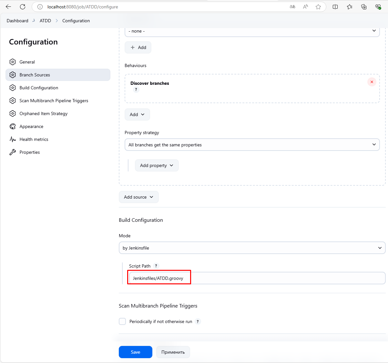388x363 pixels.
Task: Open Health metrics sidebar section
Action: pyautogui.click(x=34, y=139)
